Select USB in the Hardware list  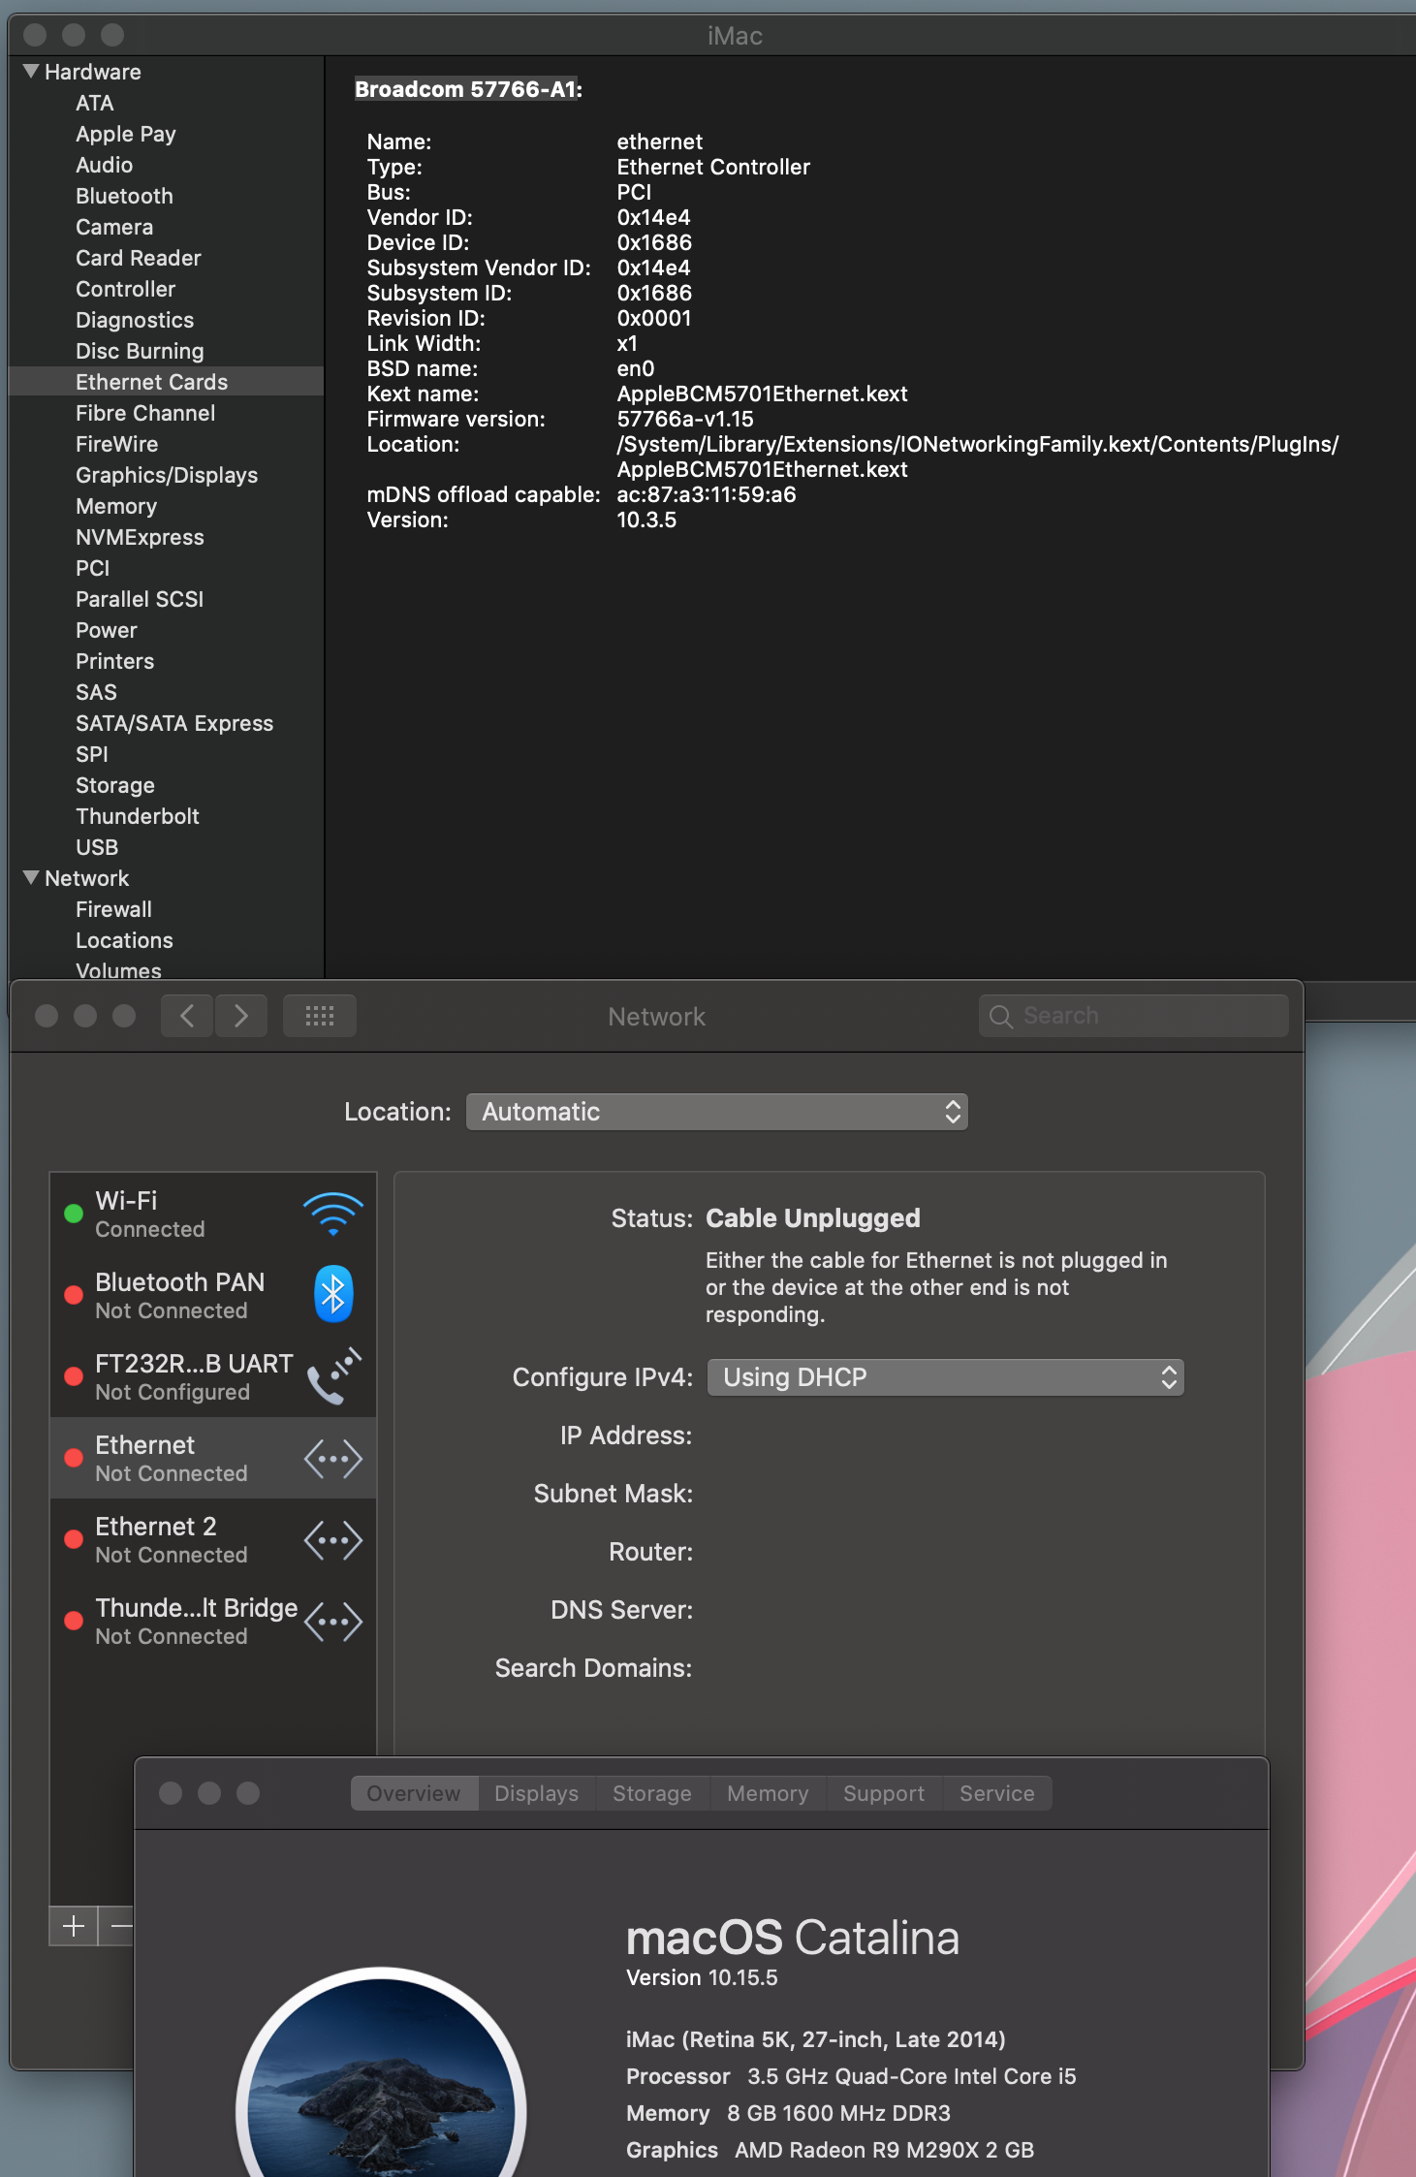tap(167, 847)
